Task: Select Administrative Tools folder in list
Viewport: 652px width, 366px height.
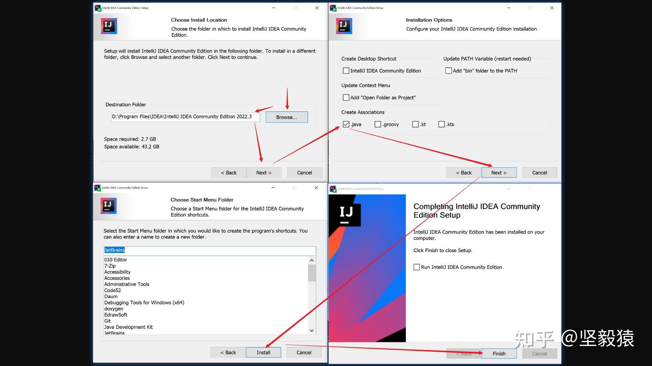Action: point(127,284)
